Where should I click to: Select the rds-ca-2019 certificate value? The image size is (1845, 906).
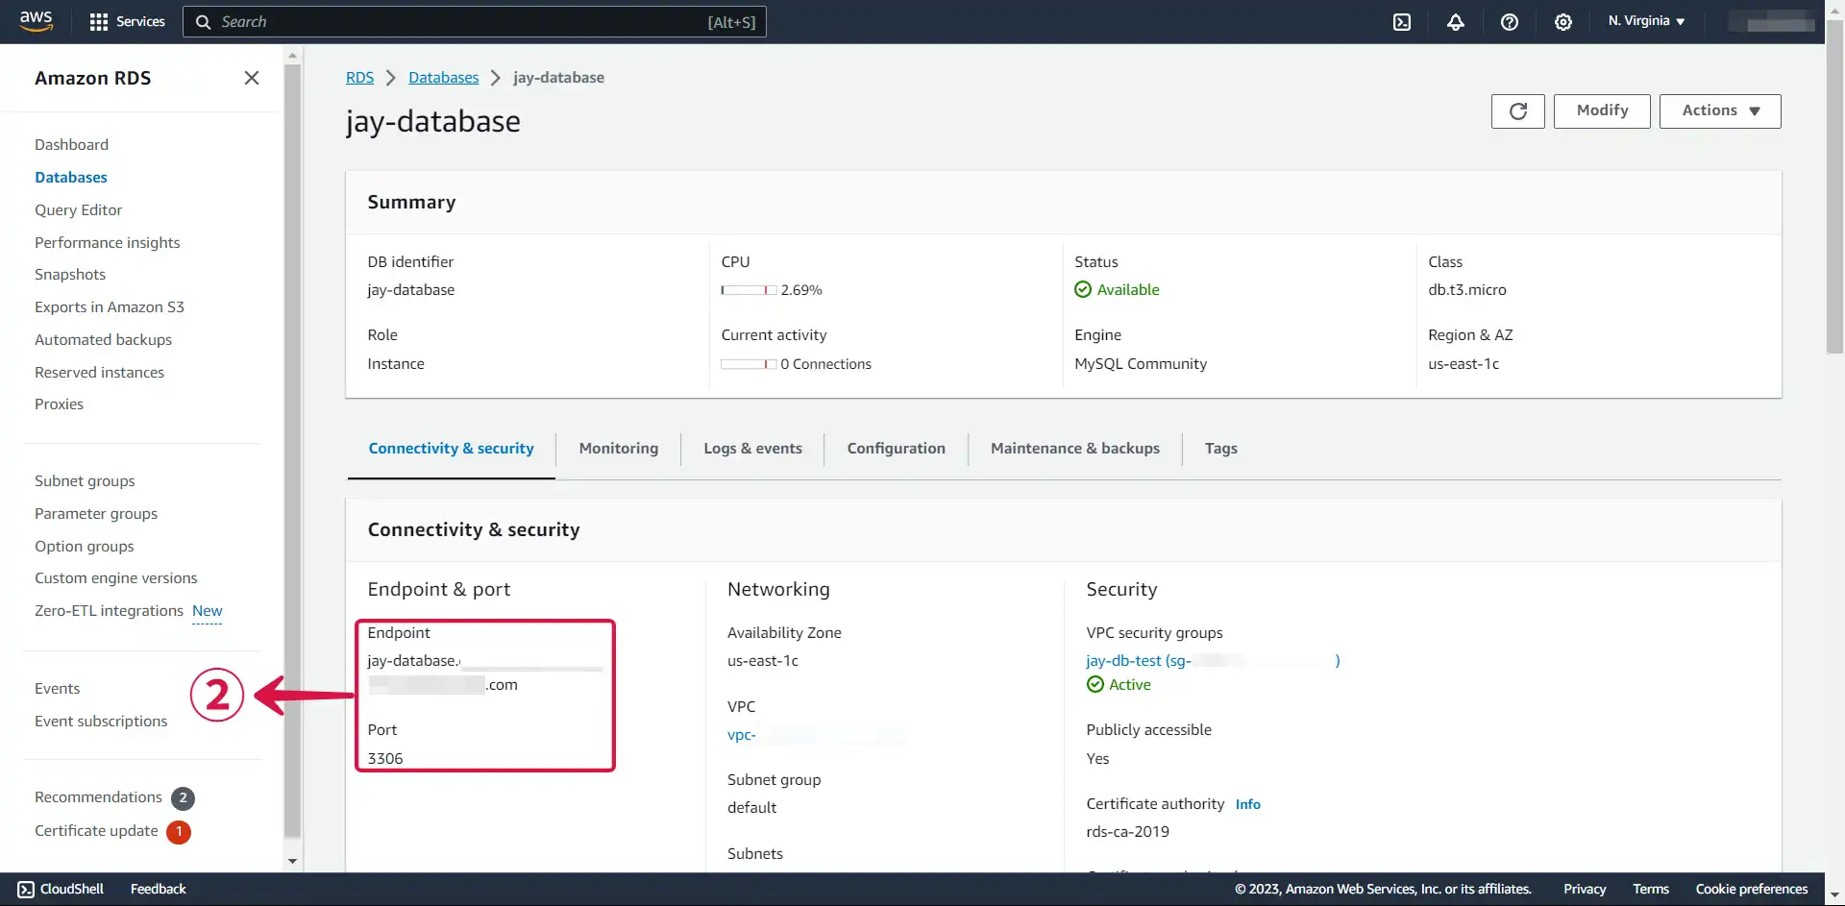pos(1128,832)
